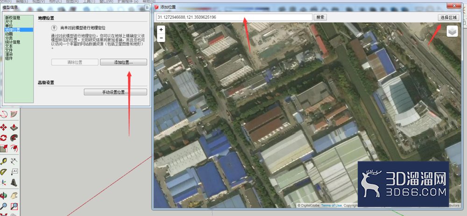
Task: Open the map layers switcher
Action: 452,31
